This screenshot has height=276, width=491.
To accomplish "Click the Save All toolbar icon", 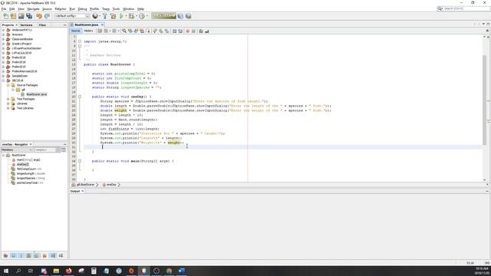I will click(29, 16).
